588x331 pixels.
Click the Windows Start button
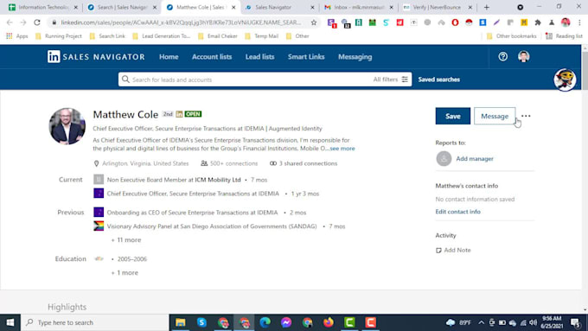coord(10,322)
